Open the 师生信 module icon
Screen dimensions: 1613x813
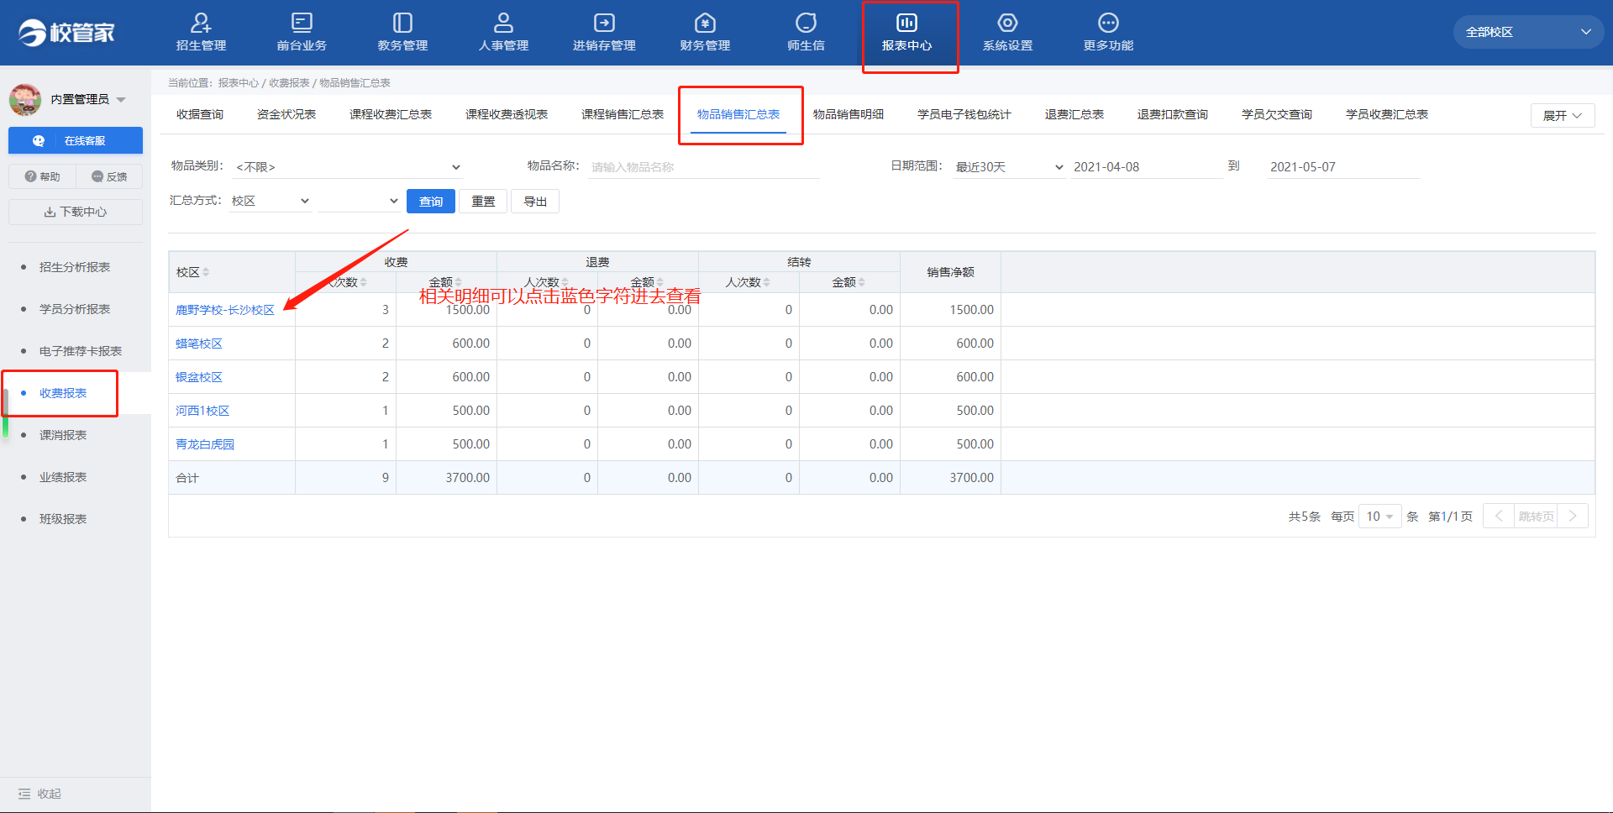point(806,23)
